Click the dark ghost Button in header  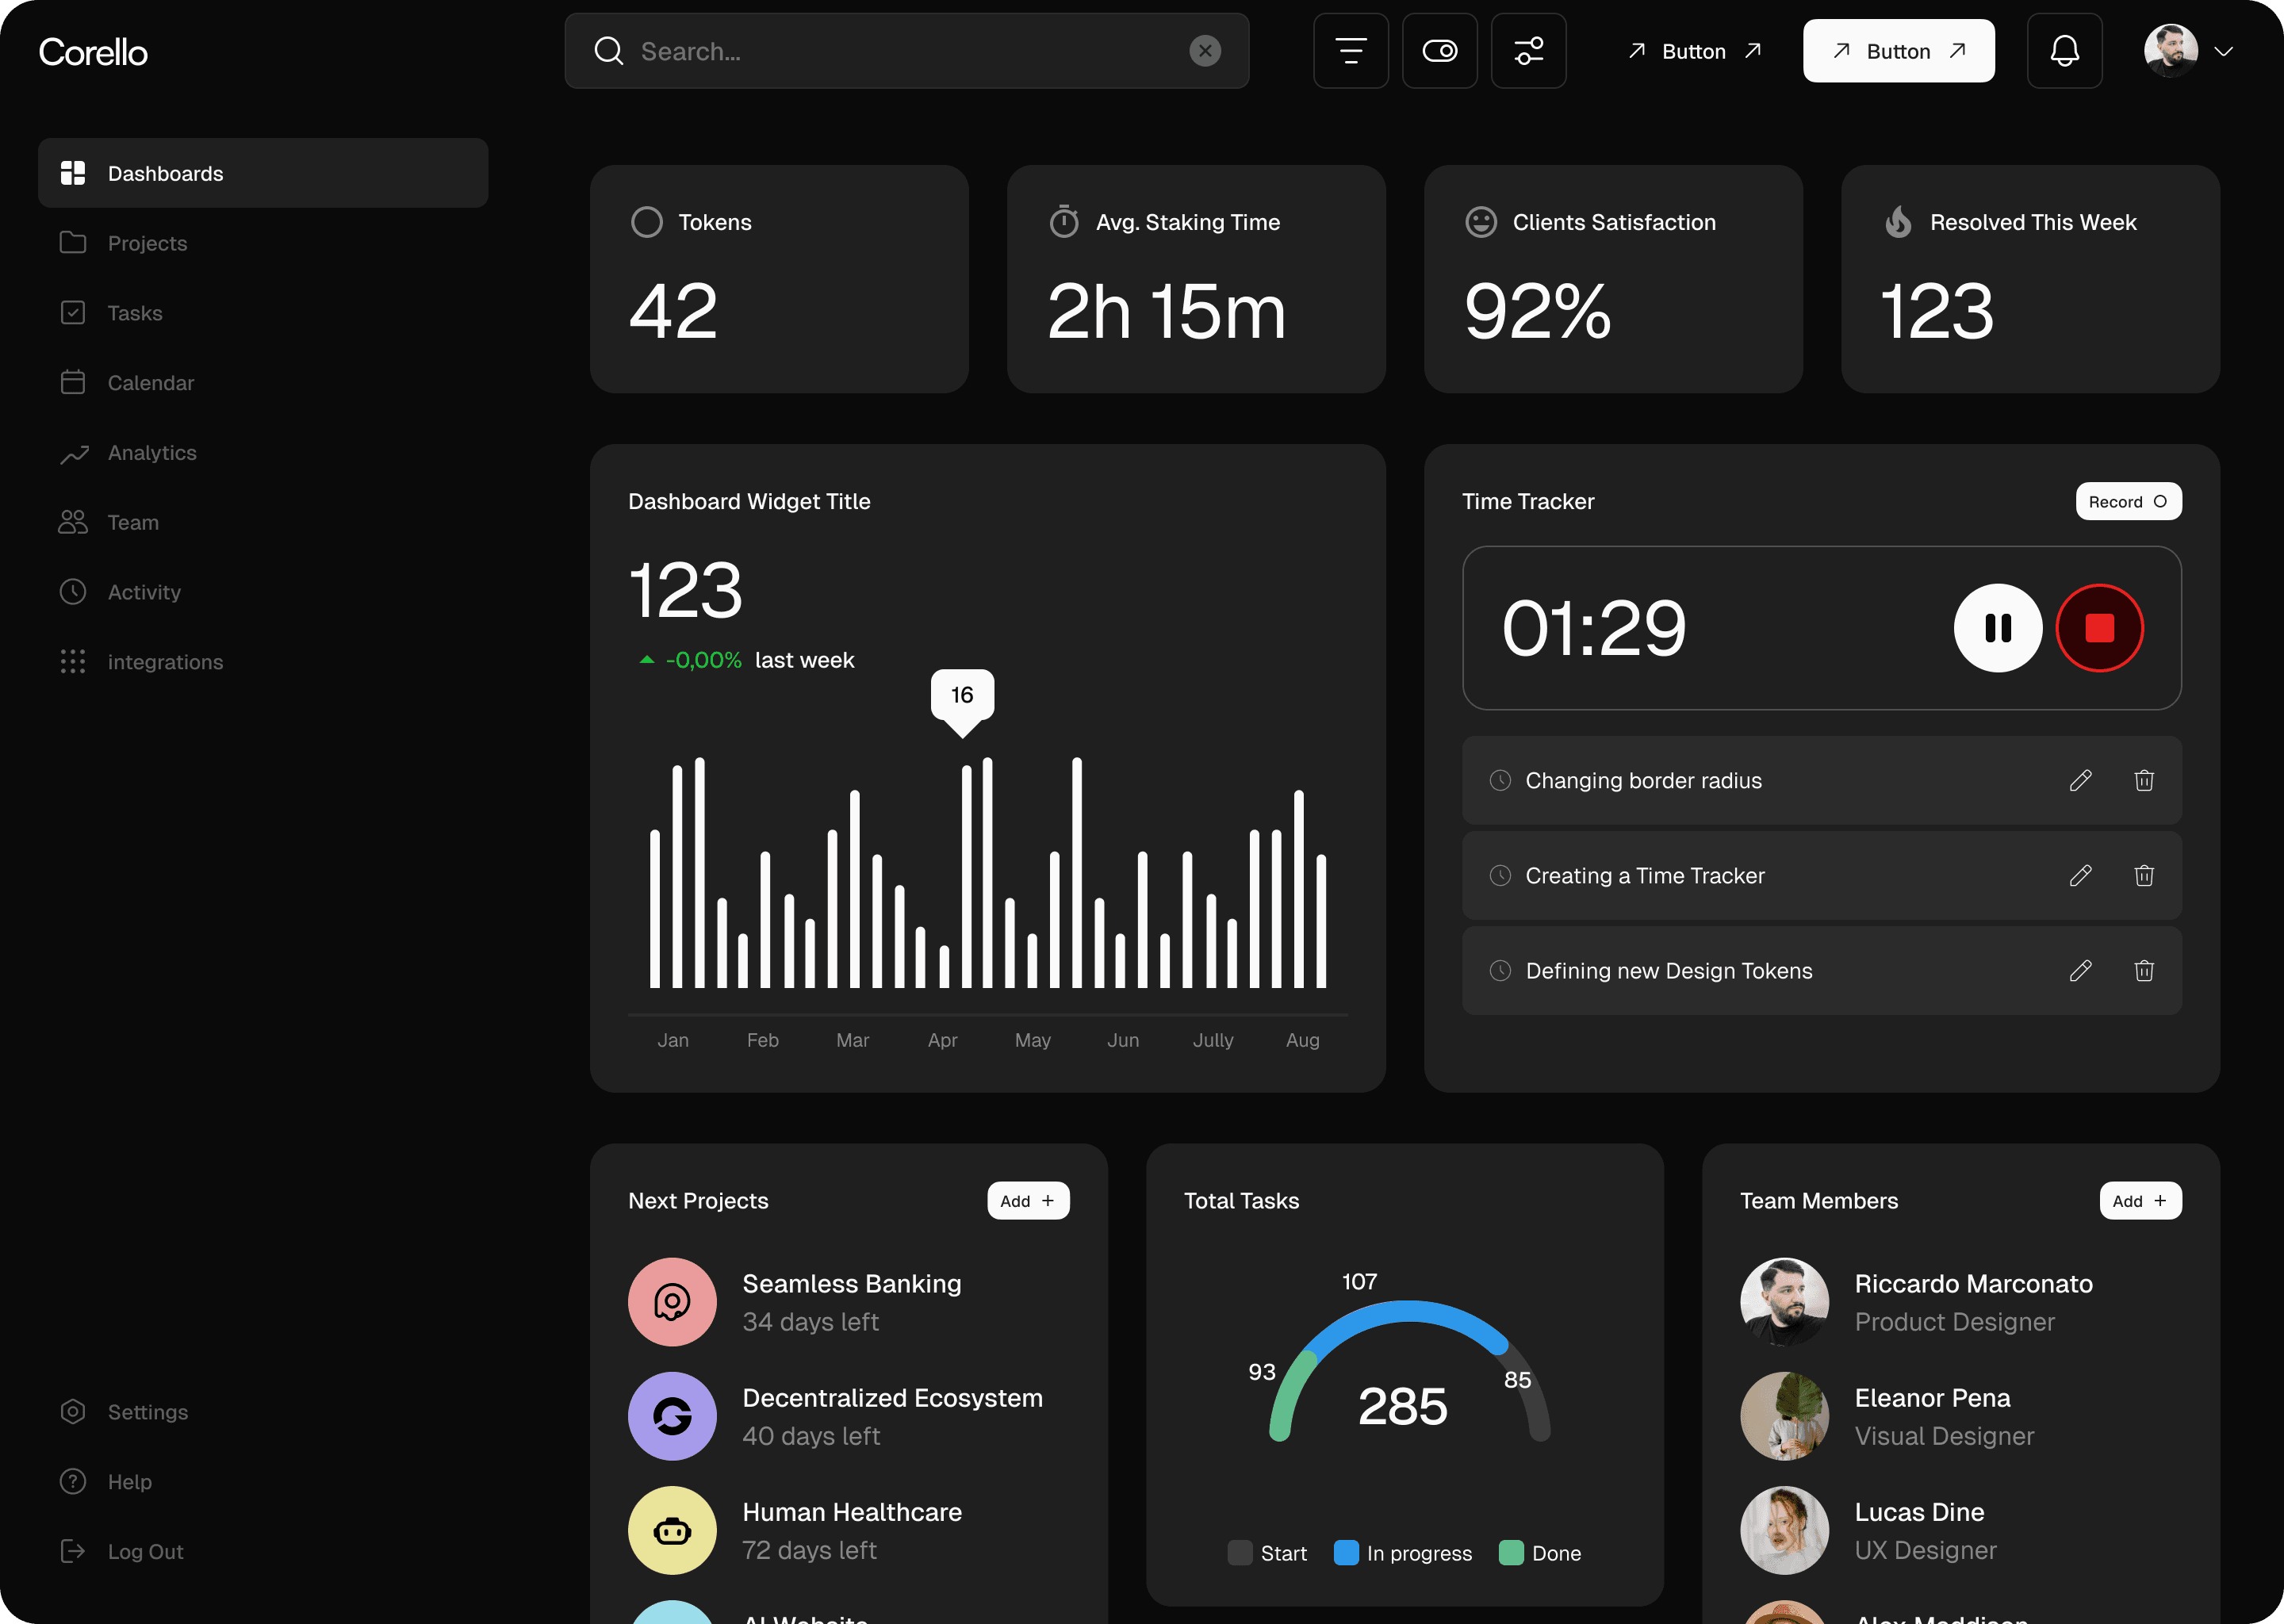coord(1693,51)
